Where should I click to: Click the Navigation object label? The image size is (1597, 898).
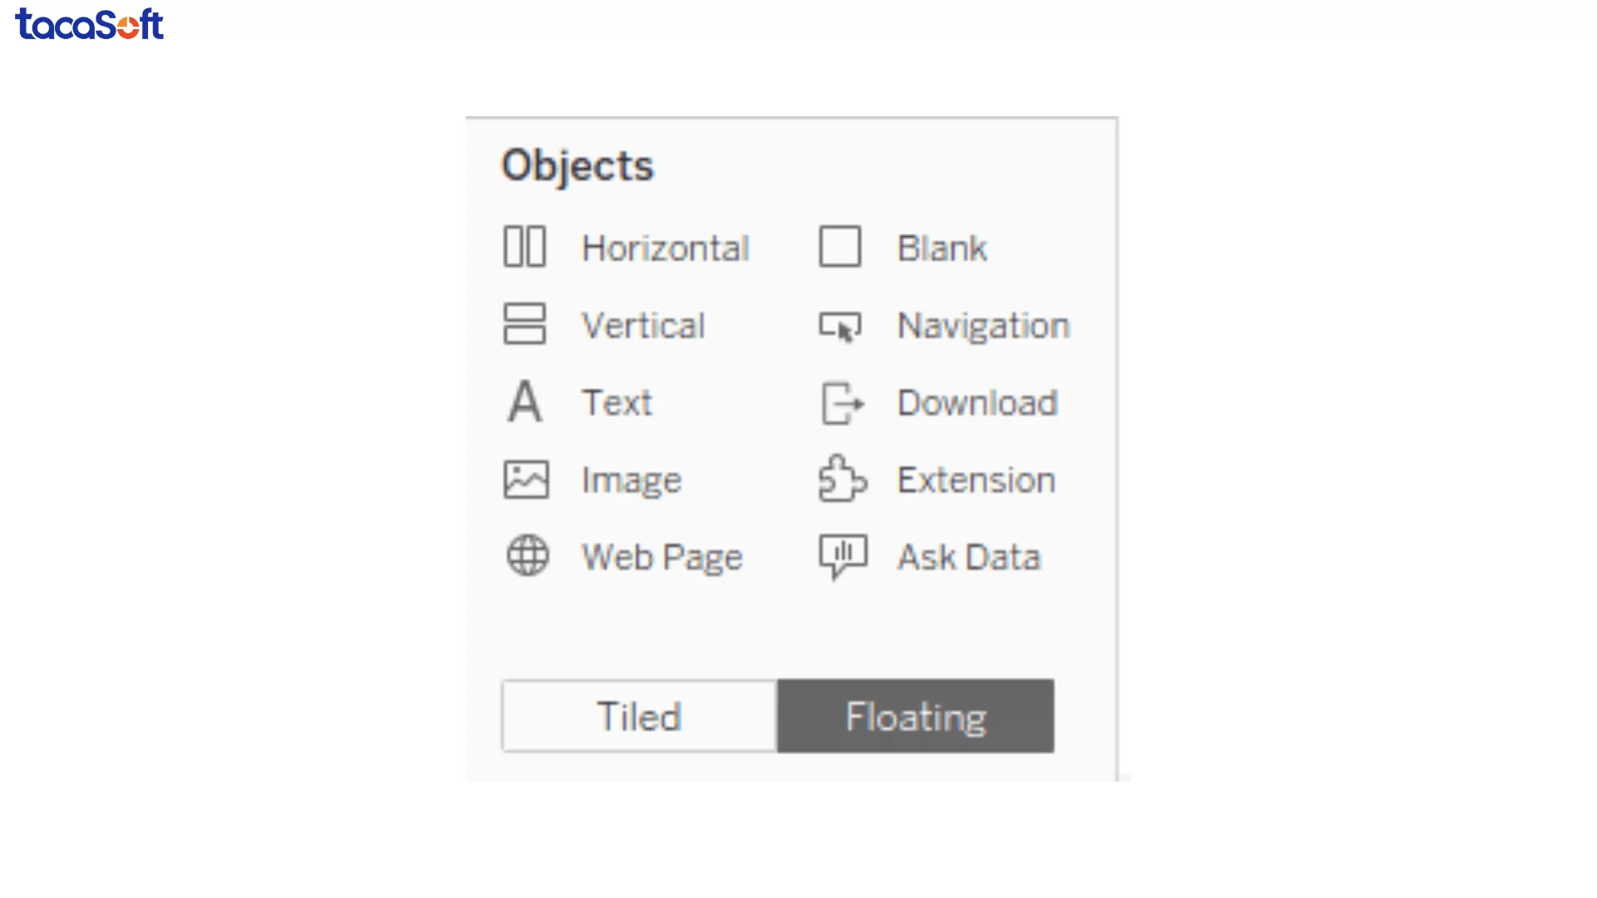tap(983, 326)
